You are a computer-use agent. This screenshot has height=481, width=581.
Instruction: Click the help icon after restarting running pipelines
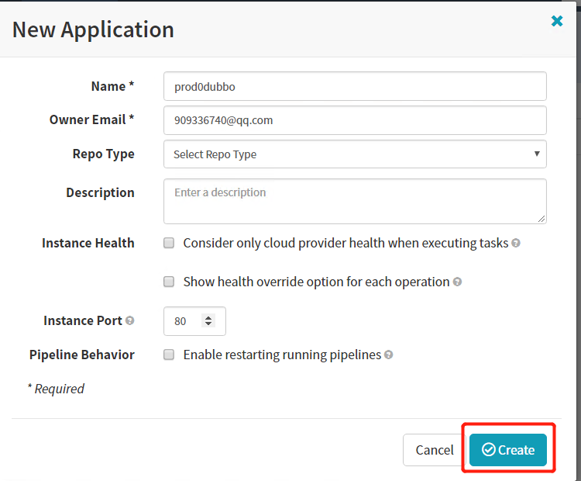click(388, 355)
